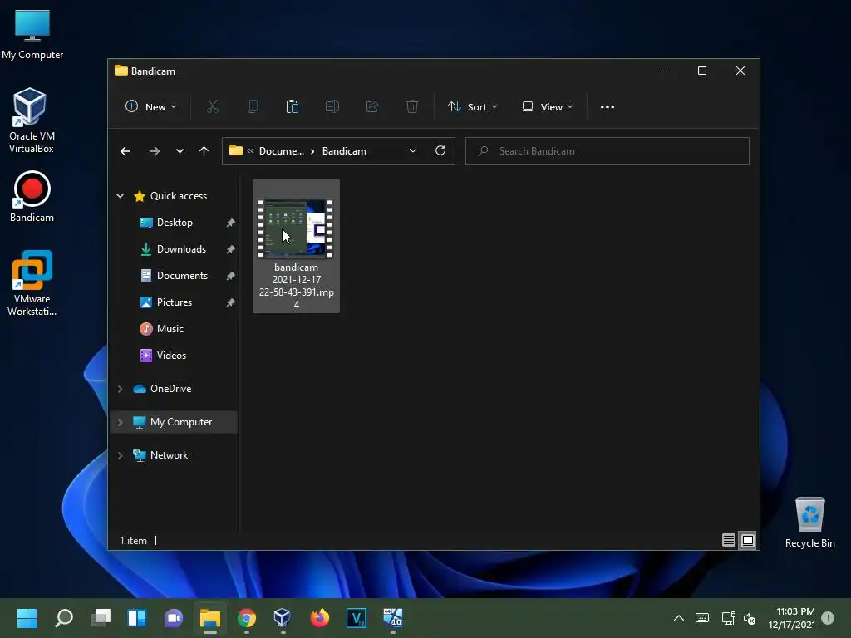Click File Explorer in the taskbar
The image size is (851, 638).
point(210,618)
